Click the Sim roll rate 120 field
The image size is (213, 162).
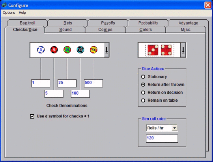[162, 139]
